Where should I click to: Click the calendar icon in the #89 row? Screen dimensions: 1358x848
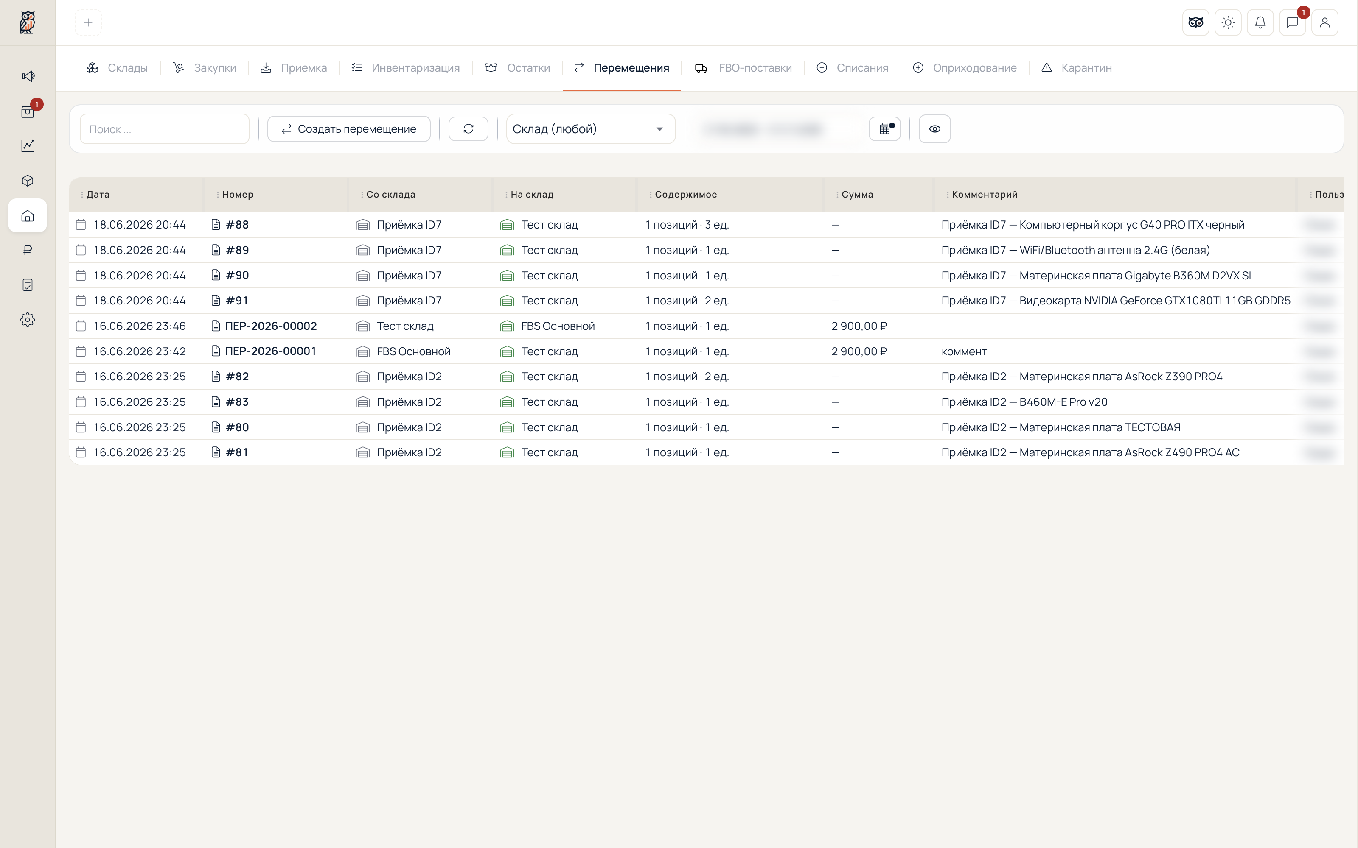[x=81, y=250]
